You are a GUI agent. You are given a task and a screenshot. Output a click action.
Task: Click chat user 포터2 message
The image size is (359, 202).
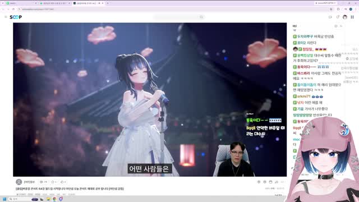(x=305, y=43)
